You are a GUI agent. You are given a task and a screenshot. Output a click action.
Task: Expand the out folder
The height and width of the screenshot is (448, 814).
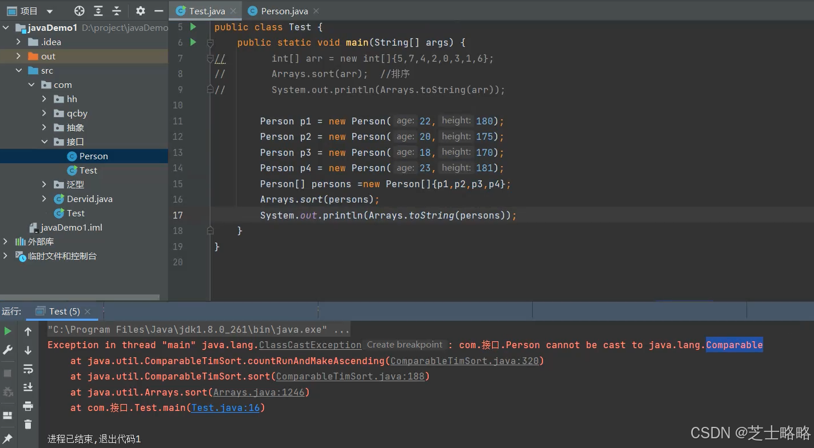point(18,56)
